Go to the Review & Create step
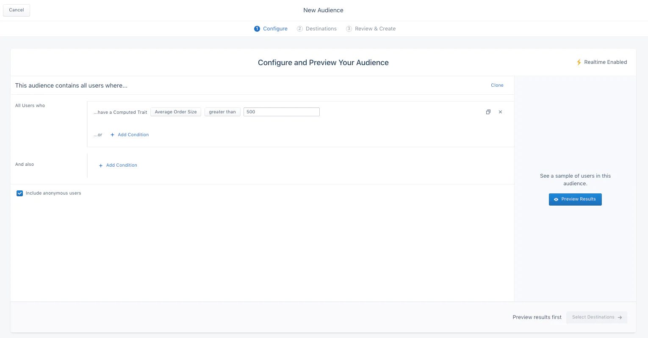The image size is (648, 338). point(375,29)
